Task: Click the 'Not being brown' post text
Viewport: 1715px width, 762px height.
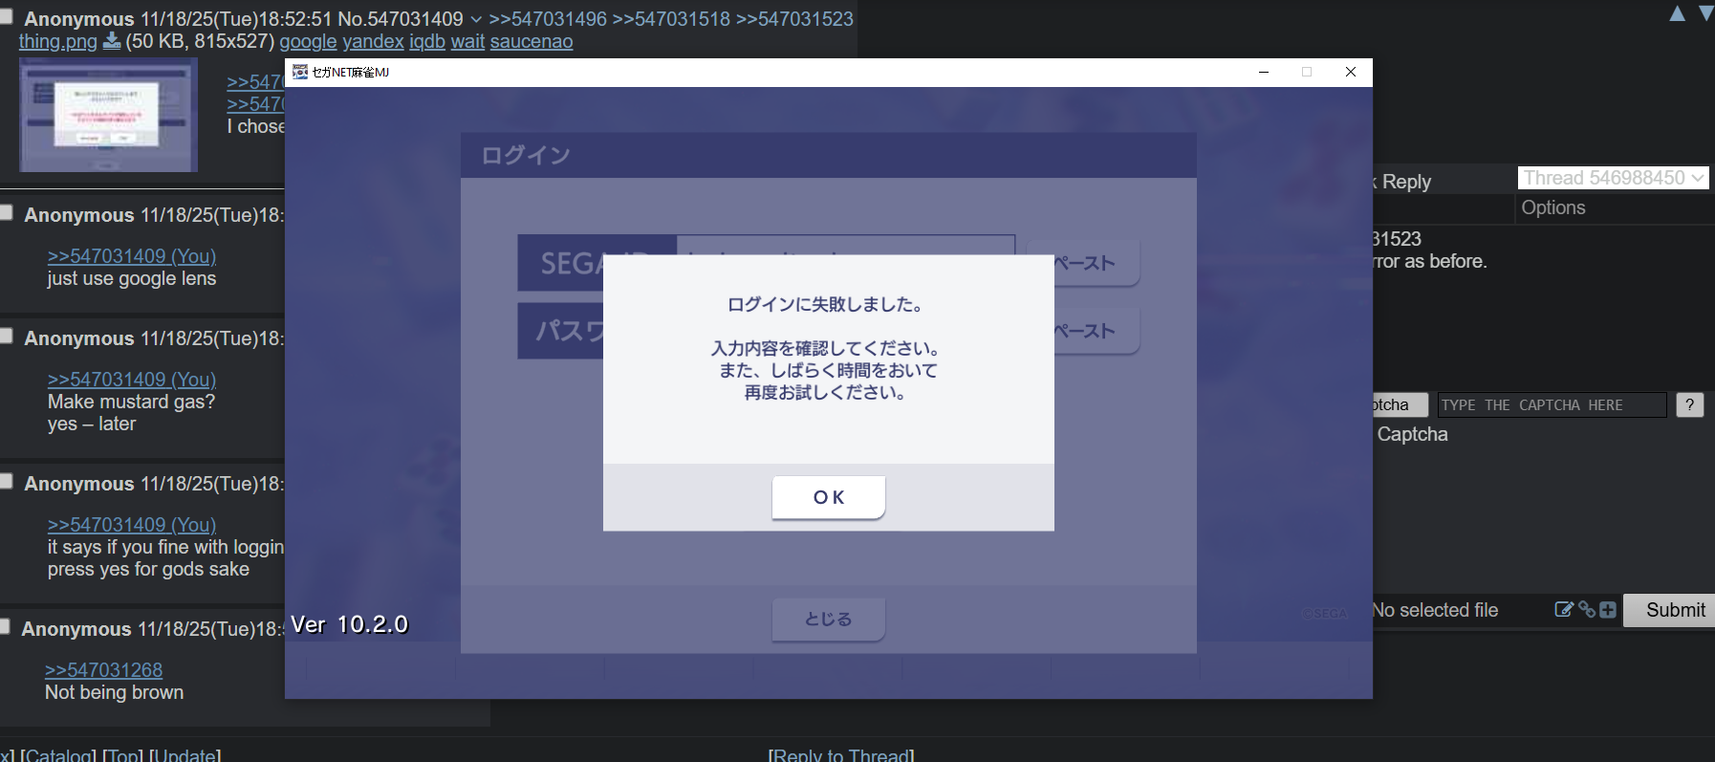Action: click(115, 692)
